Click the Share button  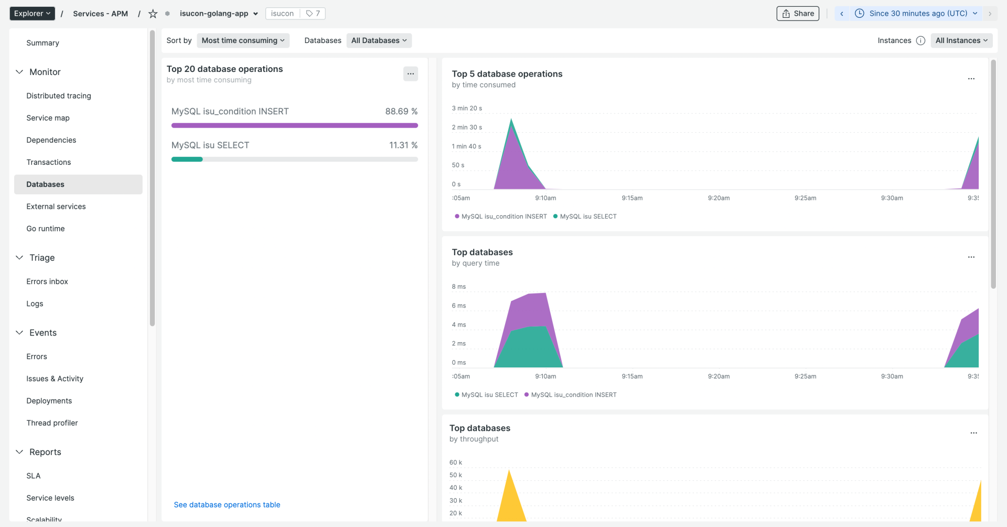point(797,13)
